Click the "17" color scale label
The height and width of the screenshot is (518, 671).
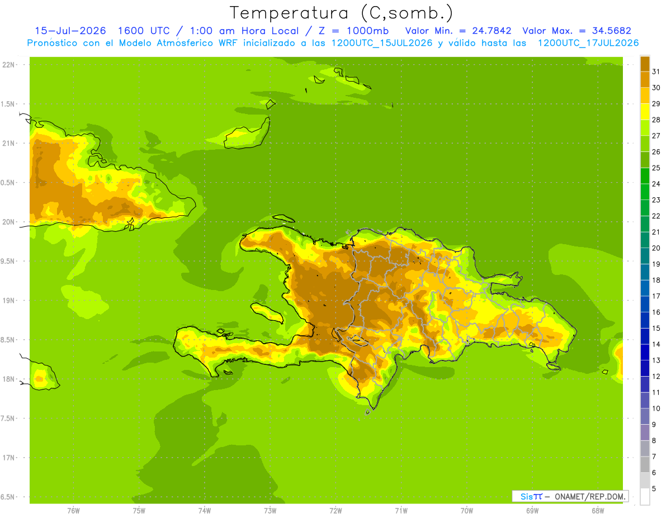(x=656, y=296)
